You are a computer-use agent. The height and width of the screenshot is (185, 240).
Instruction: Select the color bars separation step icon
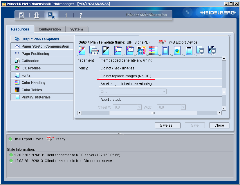point(153,51)
